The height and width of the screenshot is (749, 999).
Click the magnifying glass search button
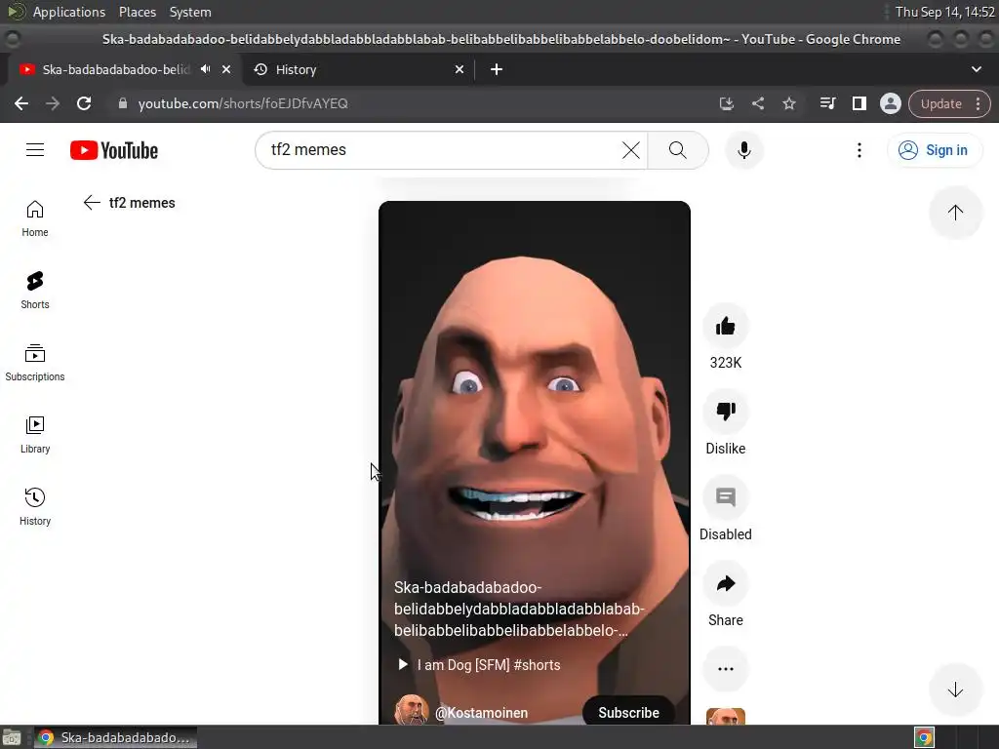click(x=678, y=150)
